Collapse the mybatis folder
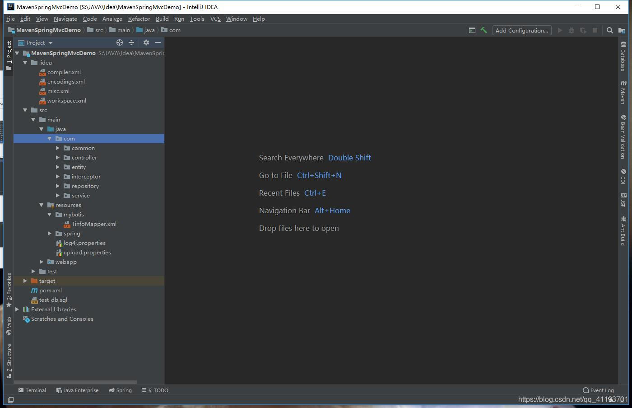The height and width of the screenshot is (408, 632). [50, 215]
